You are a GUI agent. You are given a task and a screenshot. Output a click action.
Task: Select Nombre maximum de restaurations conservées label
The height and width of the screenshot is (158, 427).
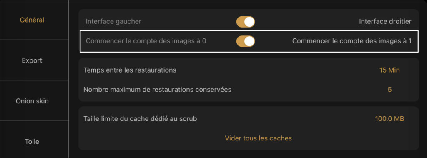pos(157,89)
